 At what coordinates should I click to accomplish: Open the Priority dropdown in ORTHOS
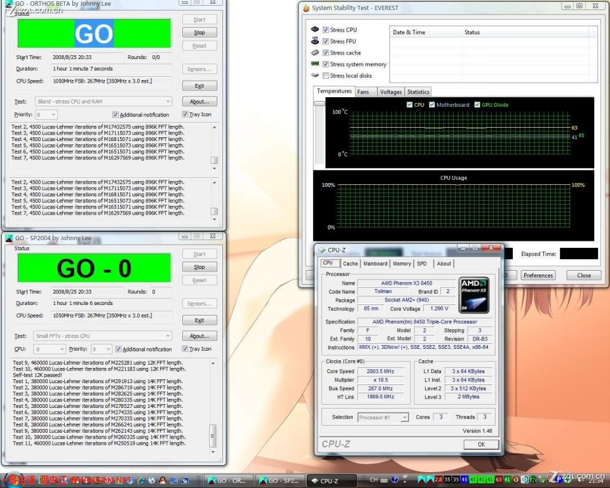click(x=46, y=114)
